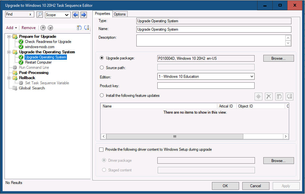Click Description field scroll down arrow
The height and width of the screenshot is (194, 305).
coord(288,43)
